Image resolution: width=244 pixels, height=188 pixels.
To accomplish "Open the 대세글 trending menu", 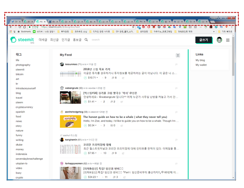I will [43, 40].
